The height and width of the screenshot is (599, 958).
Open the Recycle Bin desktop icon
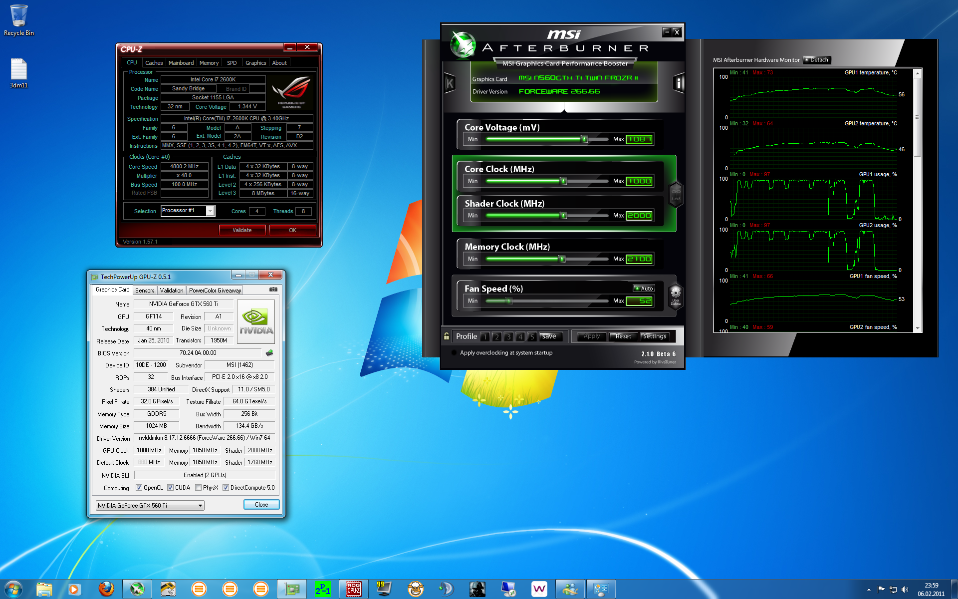tap(19, 20)
